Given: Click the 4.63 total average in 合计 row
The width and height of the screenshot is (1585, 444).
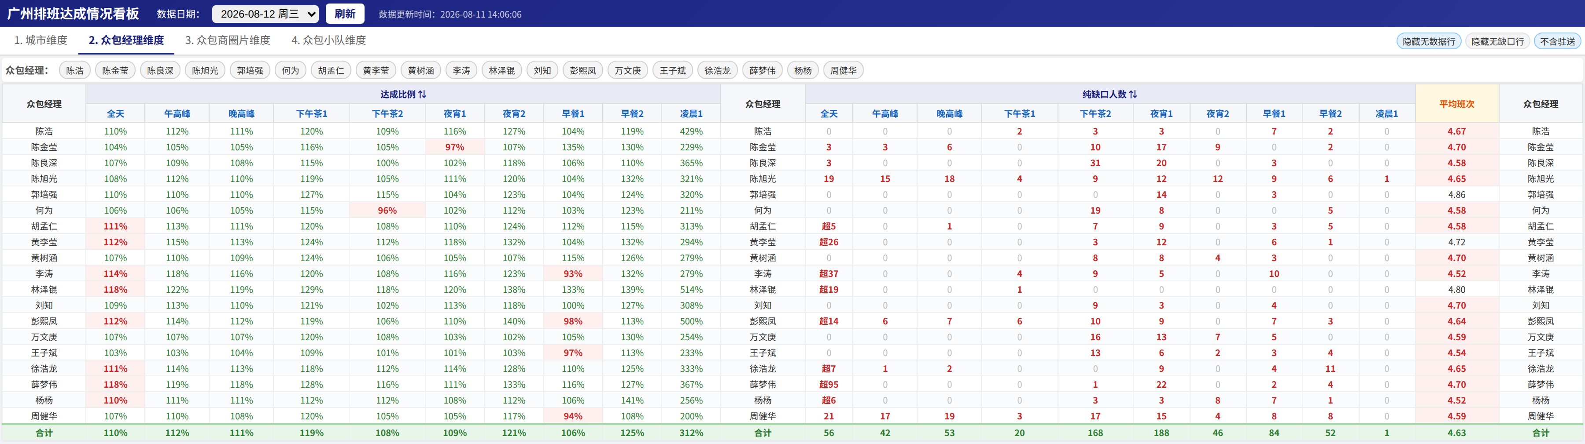Looking at the screenshot, I should [1457, 433].
